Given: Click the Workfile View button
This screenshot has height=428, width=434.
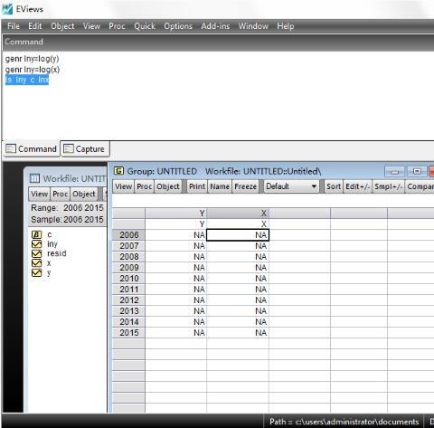Looking at the screenshot, I should click(x=40, y=194).
